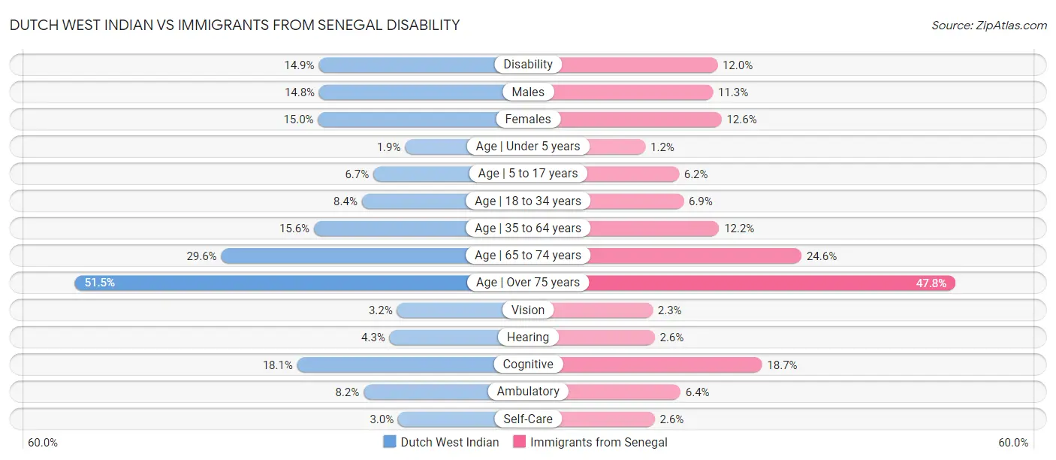1056x460 pixels.
Task: Click the chart title heading
Action: coord(234,25)
